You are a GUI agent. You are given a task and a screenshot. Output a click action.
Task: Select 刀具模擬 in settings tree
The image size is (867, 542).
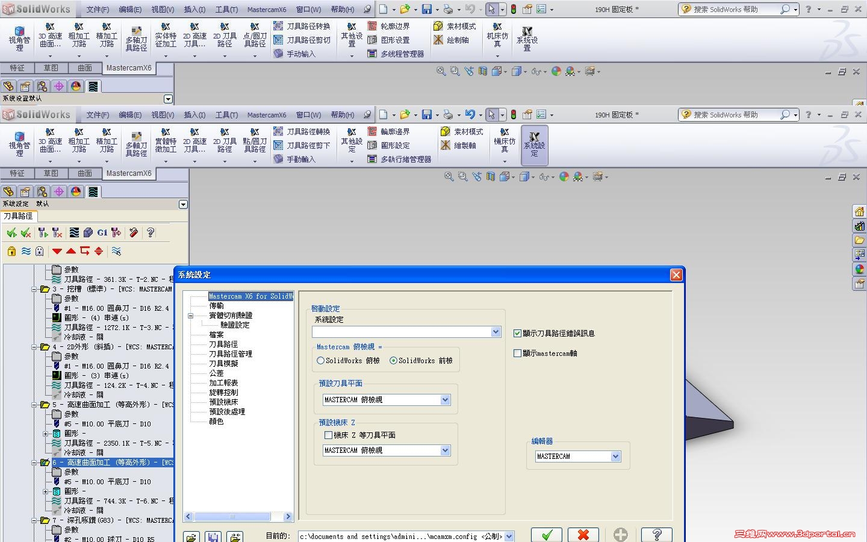[x=224, y=364]
